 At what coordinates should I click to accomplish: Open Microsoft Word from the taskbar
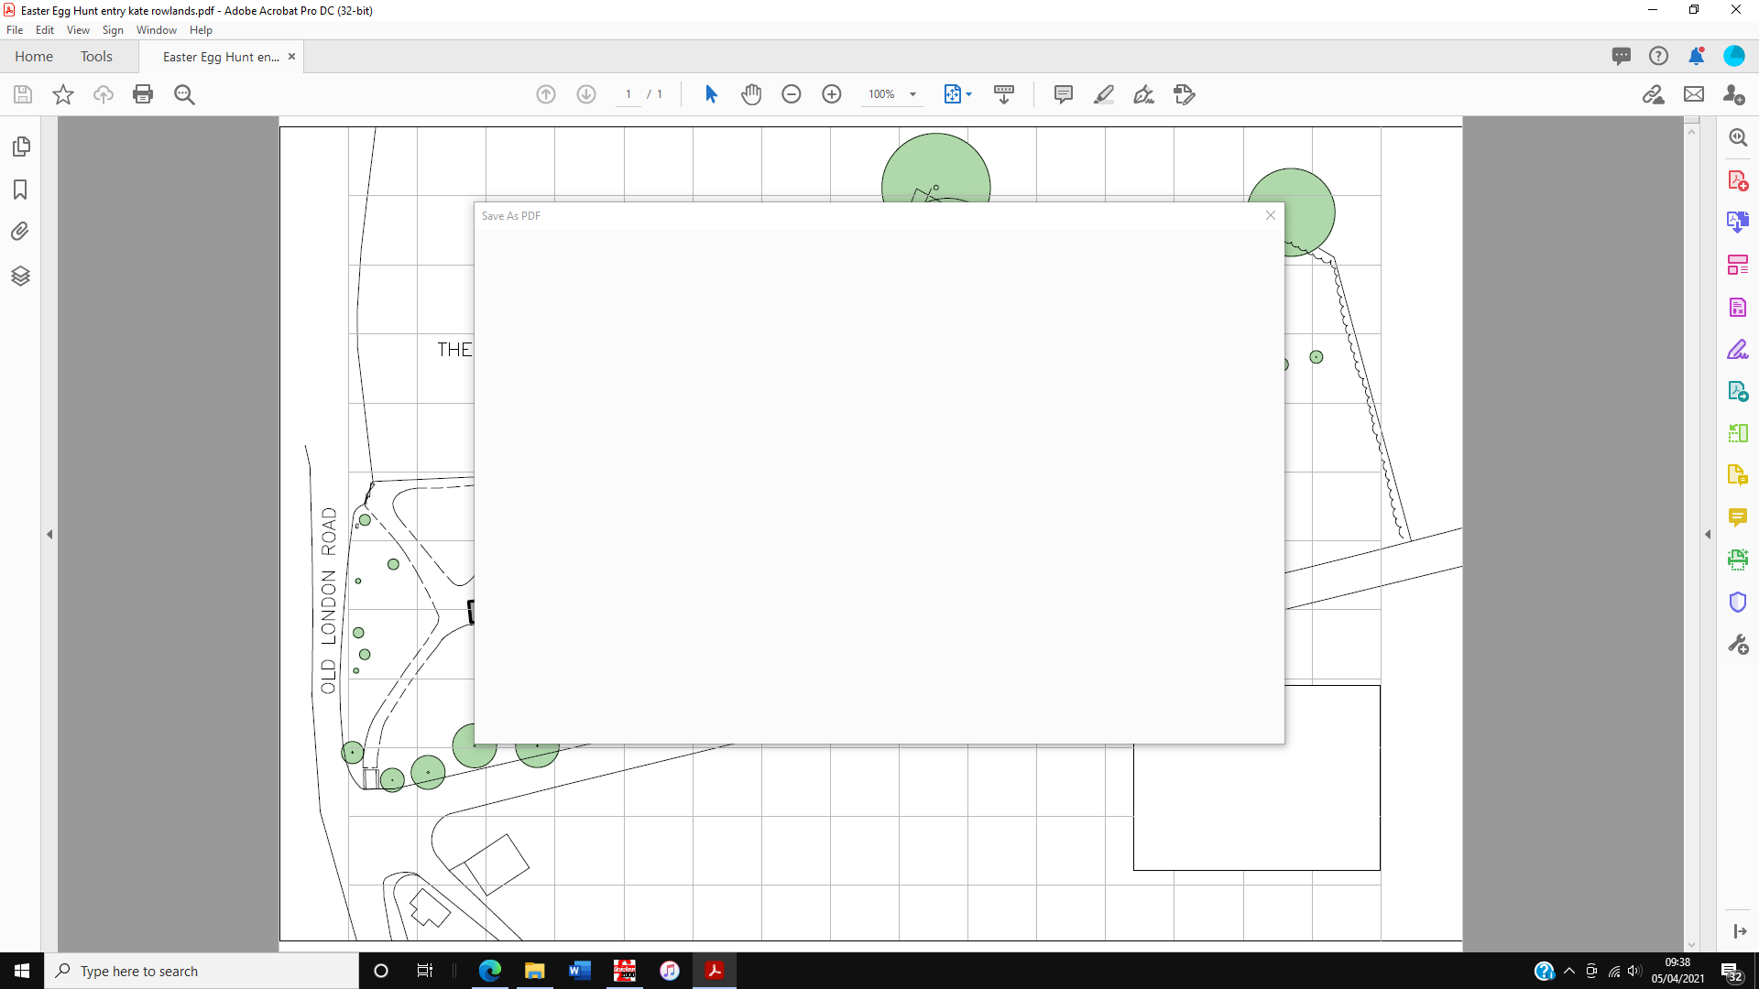579,971
